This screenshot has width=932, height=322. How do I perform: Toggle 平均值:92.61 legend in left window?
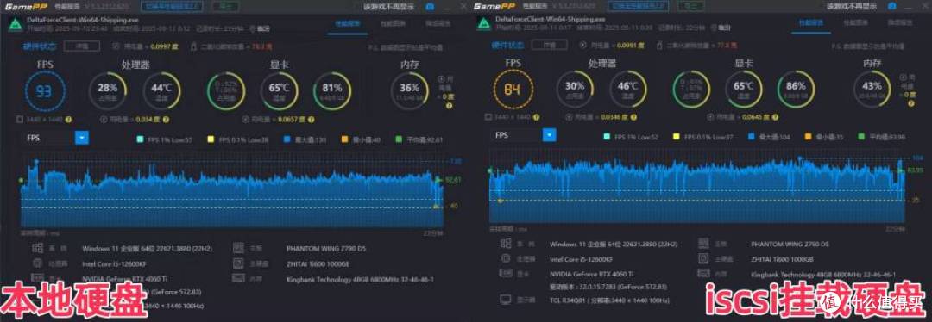(x=419, y=140)
